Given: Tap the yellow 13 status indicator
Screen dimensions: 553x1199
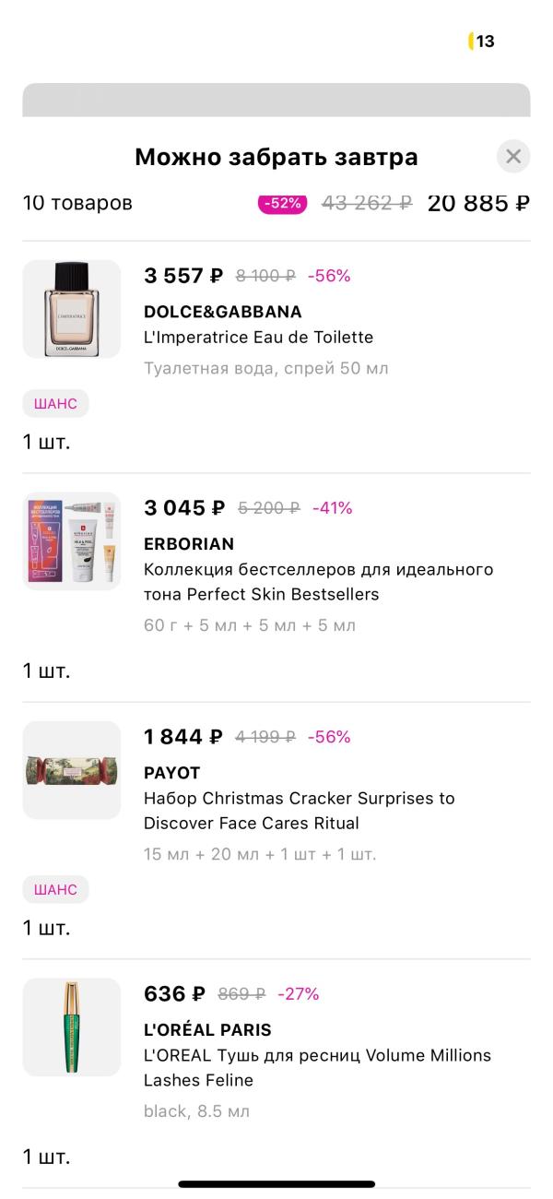Looking at the screenshot, I should 482,42.
